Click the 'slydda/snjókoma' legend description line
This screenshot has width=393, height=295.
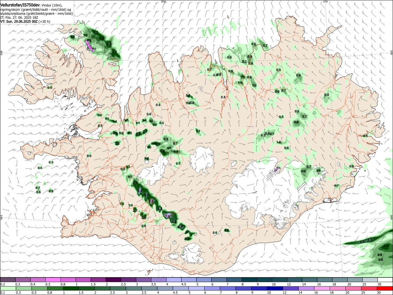click(37, 14)
